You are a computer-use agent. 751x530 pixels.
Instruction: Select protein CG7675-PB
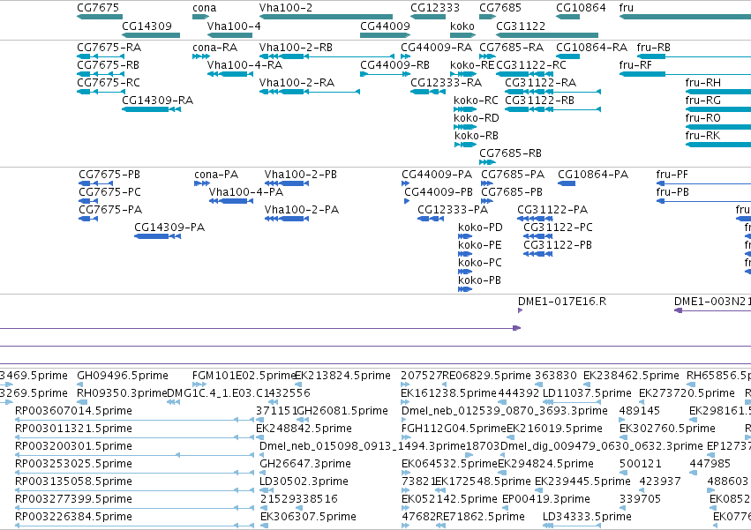click(96, 183)
